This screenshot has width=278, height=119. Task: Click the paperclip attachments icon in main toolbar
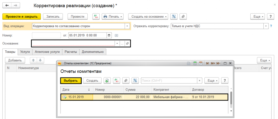(183, 17)
